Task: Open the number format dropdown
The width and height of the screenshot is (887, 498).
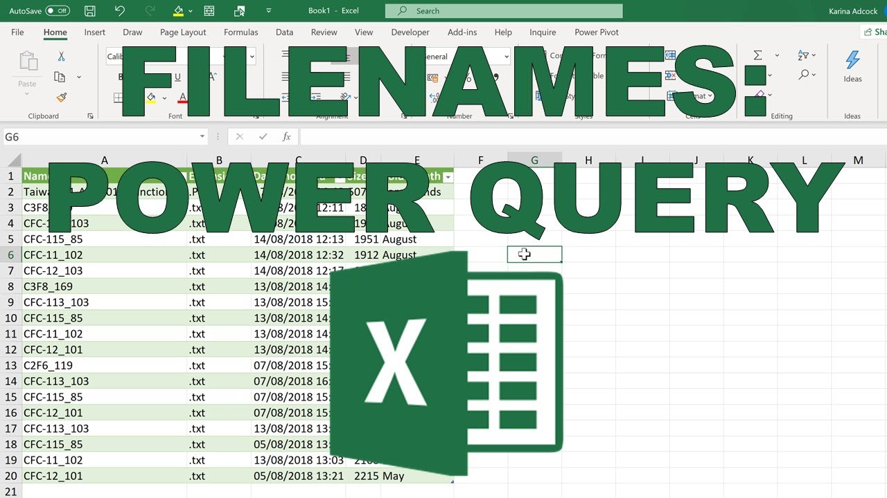Action: tap(507, 57)
